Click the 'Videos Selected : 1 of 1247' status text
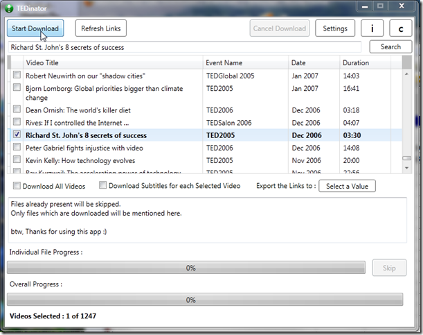The image size is (423, 335). coord(53,316)
